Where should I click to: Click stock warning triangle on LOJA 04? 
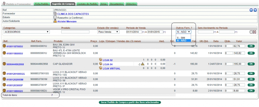(142, 64)
